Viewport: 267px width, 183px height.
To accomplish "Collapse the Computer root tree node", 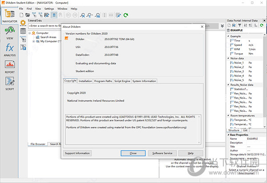I will point(30,33).
